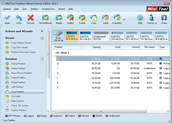This screenshot has height=123, width=172.
Task: Collapse the Wizards section
Action: (x=42, y=38)
